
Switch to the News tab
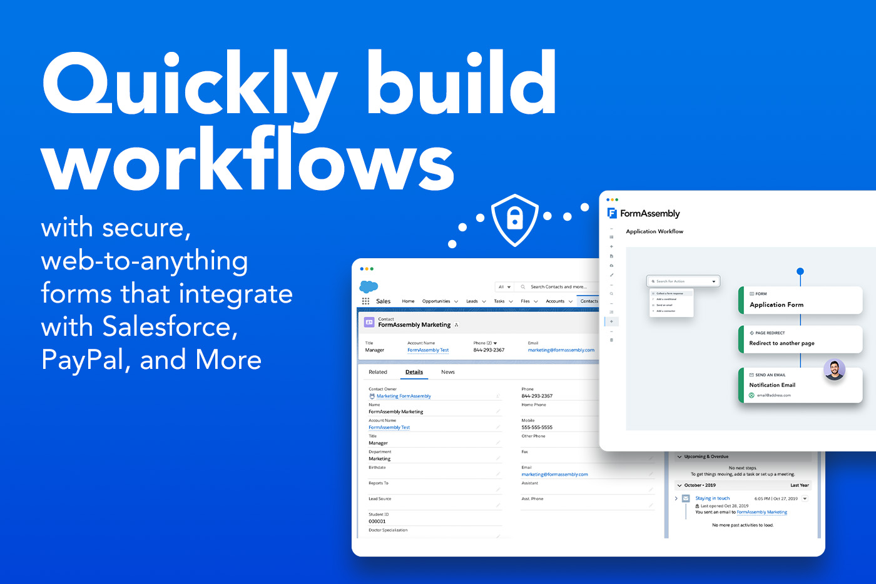(448, 372)
